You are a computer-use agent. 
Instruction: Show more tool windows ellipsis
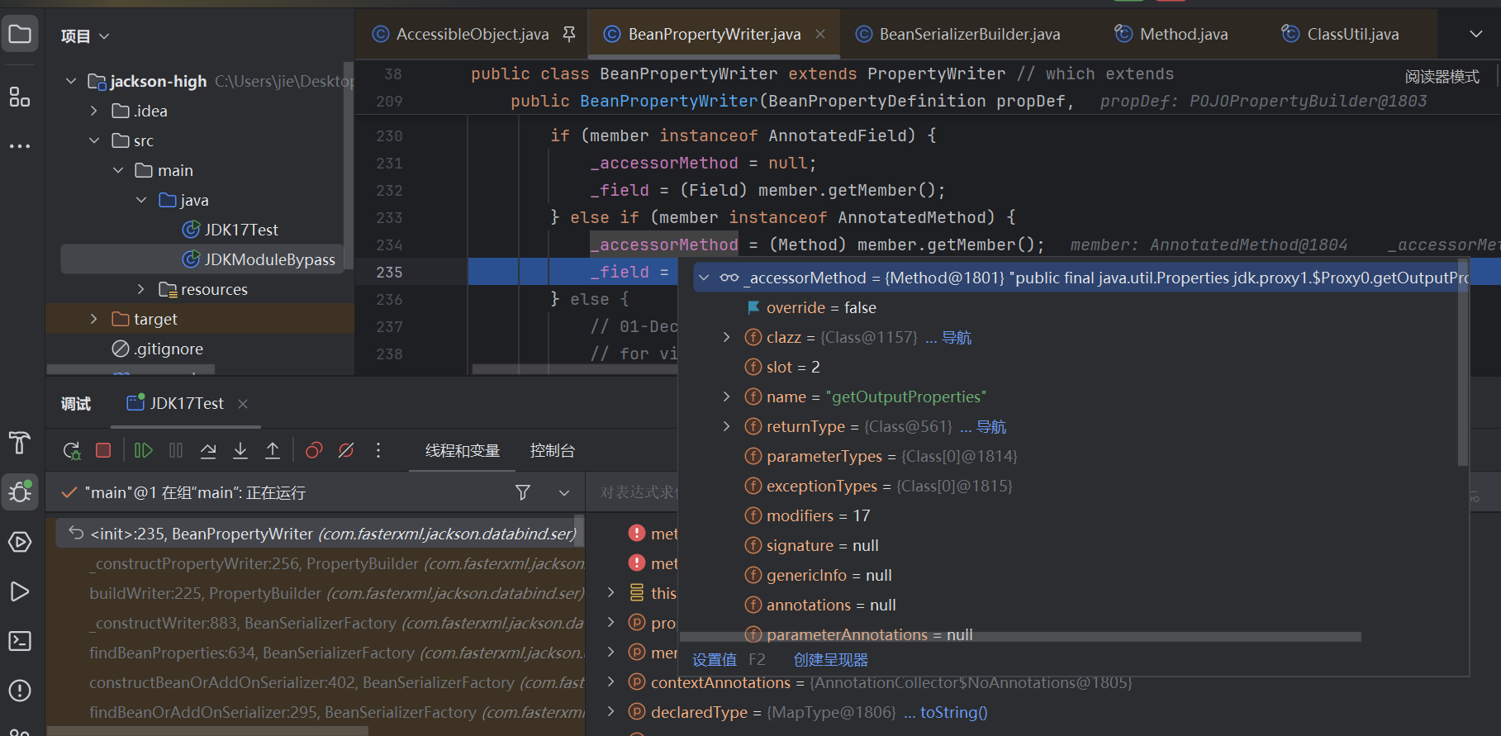[x=20, y=146]
